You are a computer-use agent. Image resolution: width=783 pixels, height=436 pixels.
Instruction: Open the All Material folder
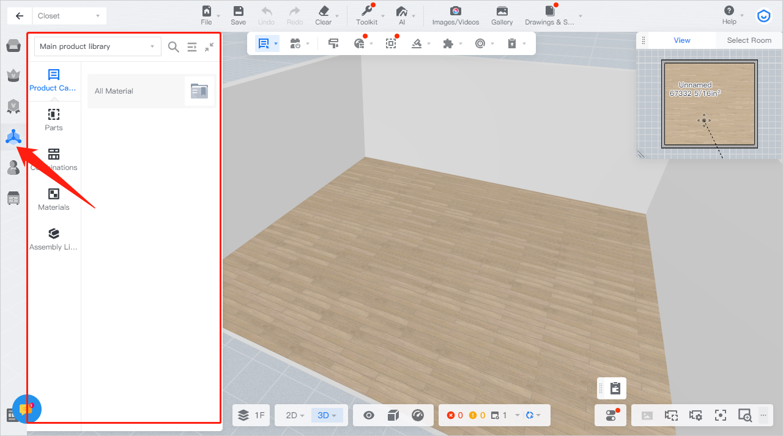pos(151,91)
